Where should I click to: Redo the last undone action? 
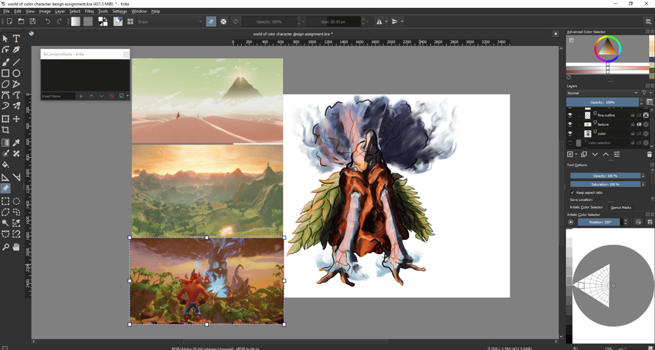60,22
